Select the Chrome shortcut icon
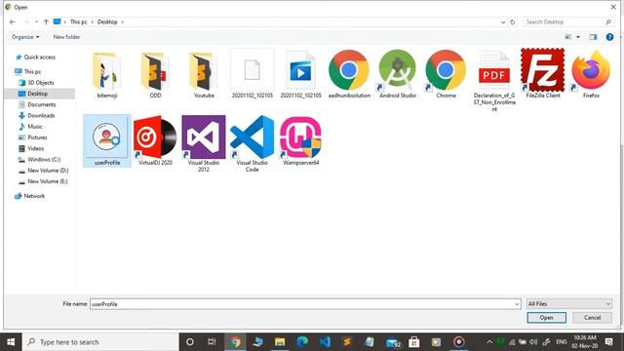624x351 pixels. click(x=446, y=75)
